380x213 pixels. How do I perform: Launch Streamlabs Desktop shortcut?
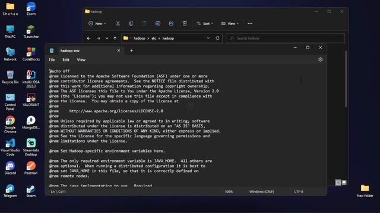[x=31, y=147]
